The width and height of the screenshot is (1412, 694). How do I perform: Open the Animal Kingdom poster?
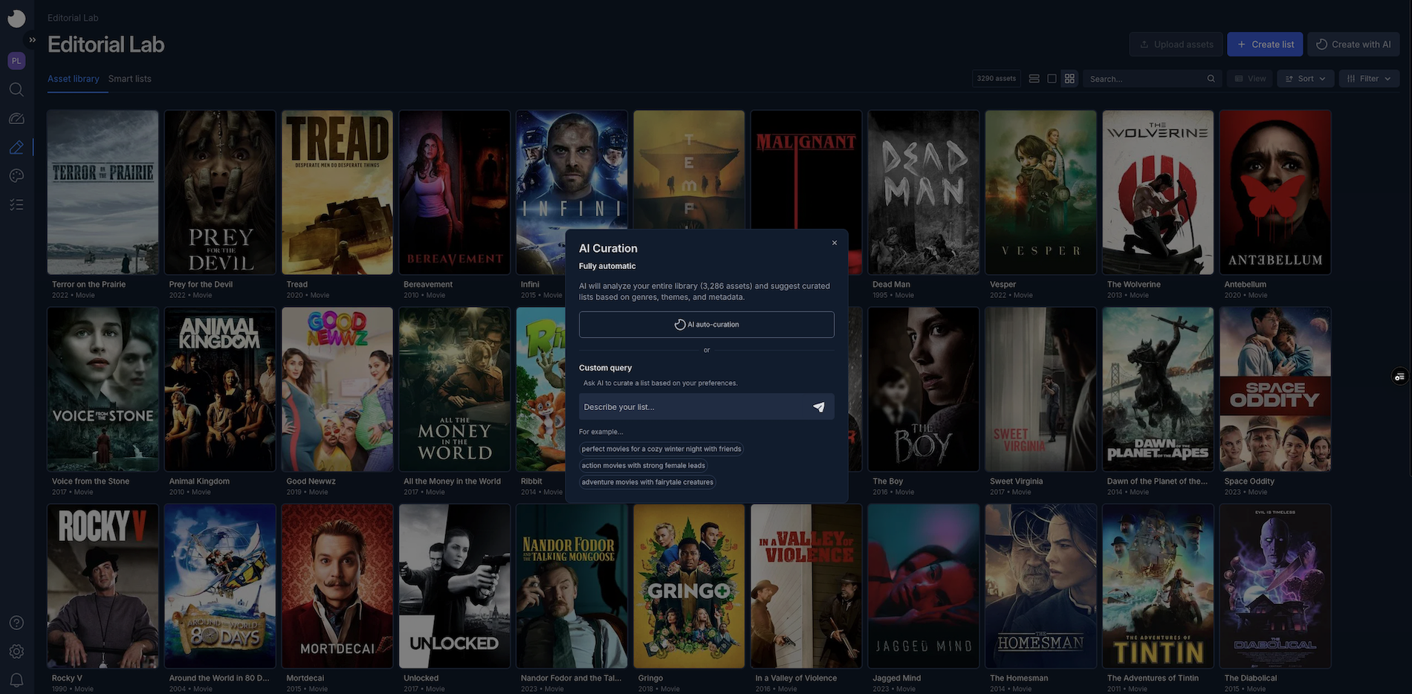220,389
